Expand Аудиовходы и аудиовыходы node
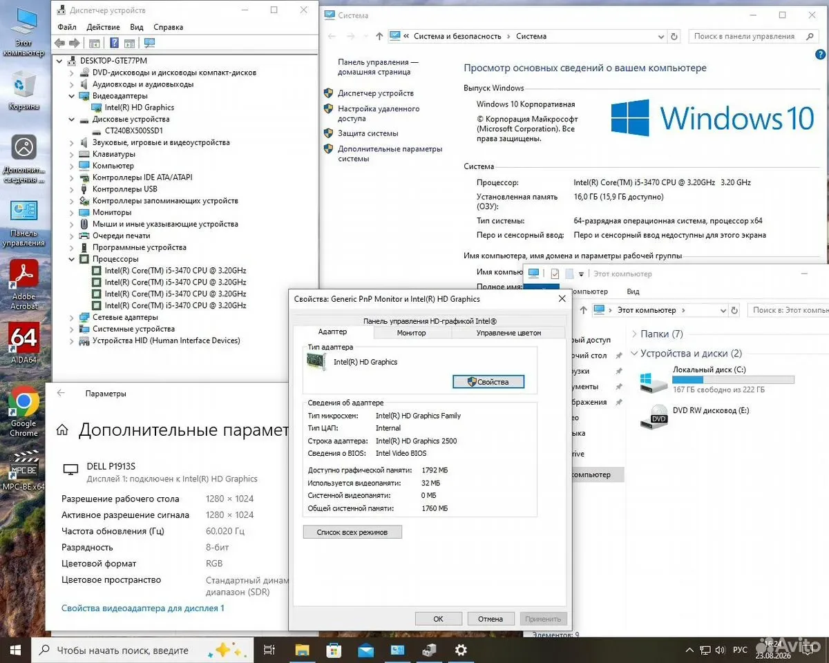 pyautogui.click(x=72, y=84)
